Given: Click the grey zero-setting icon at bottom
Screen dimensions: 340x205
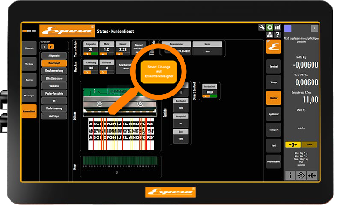Looking at the screenshot, I should coord(312,175).
